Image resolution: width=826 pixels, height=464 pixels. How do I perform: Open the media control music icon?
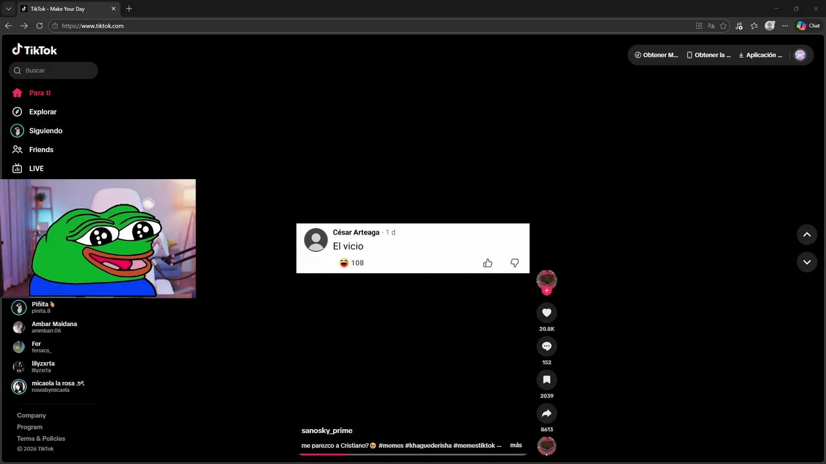(740, 26)
